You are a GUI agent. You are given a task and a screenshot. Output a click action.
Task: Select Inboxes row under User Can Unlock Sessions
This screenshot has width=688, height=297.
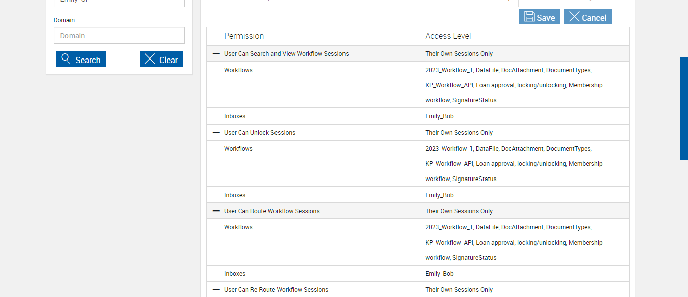pos(235,195)
